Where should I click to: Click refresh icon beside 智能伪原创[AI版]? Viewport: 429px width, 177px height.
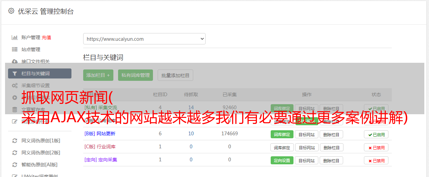click(15, 165)
